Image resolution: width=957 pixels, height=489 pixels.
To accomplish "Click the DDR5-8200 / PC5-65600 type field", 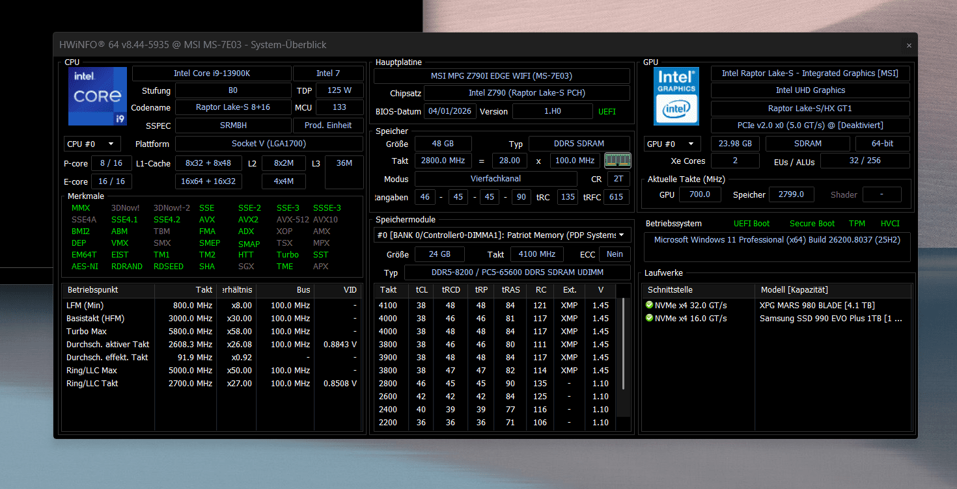I will 518,273.
